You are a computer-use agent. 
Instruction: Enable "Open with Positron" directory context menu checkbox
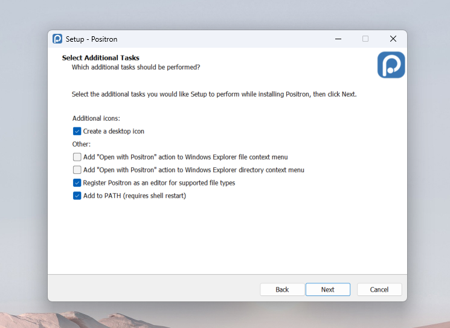tap(77, 170)
